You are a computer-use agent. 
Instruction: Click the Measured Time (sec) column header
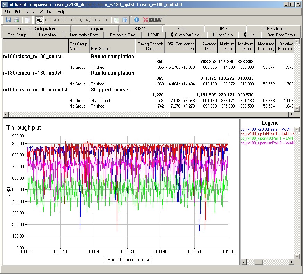[x=265, y=46]
